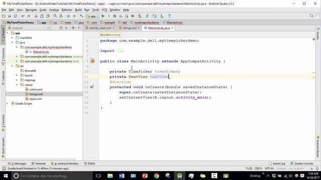This screenshot has height=180, width=321.
Task: Select colors.xml in values folder
Action: (x=36, y=89)
